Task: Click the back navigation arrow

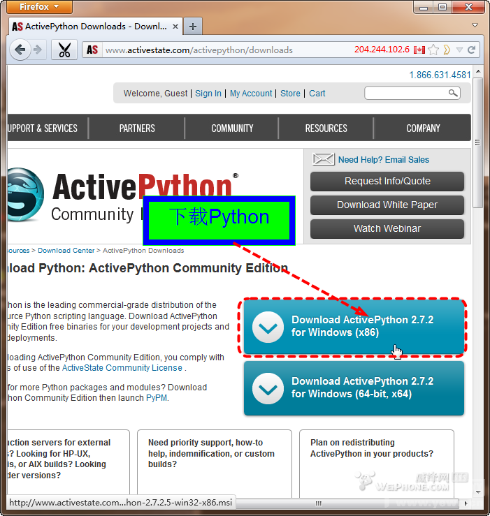Action: (20, 50)
